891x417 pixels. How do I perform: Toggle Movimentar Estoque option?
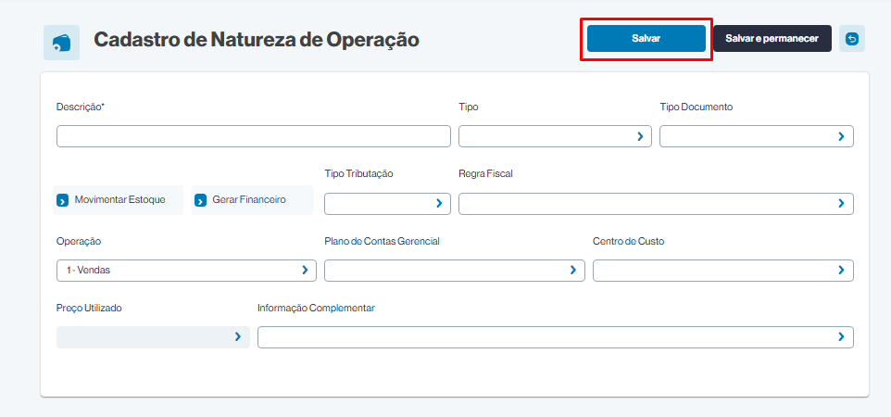[x=119, y=200]
